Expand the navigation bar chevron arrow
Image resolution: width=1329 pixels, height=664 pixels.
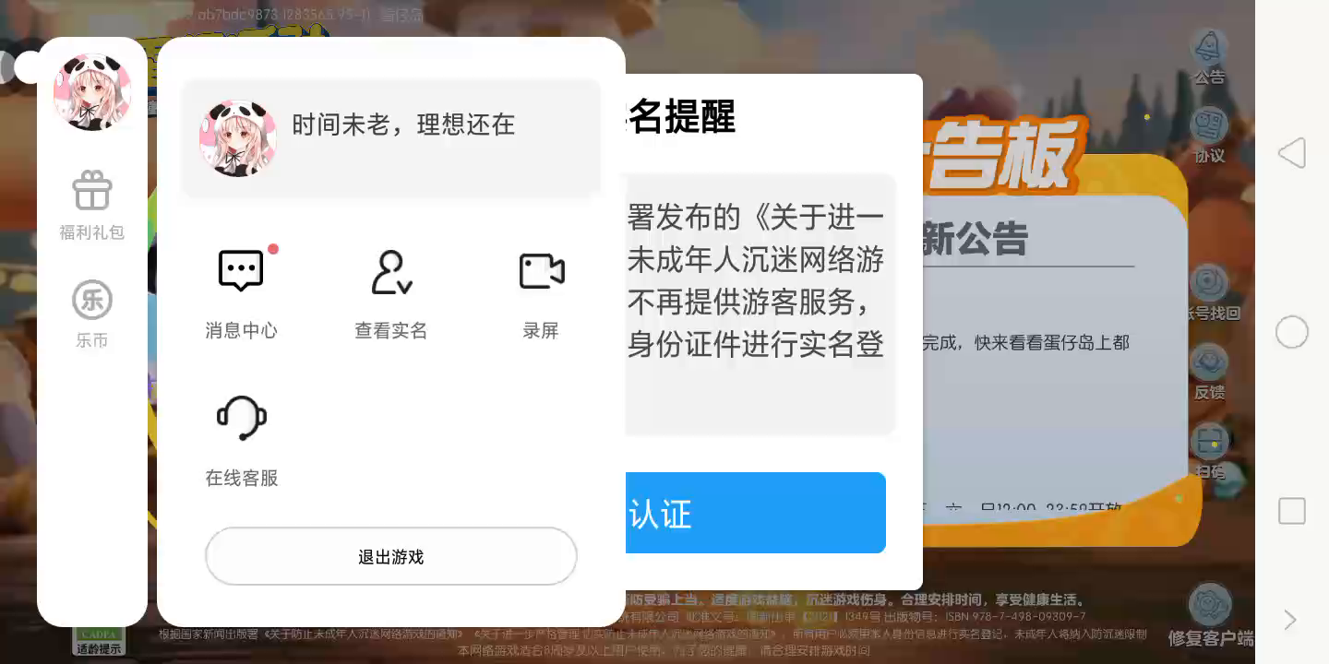[x=1291, y=620]
